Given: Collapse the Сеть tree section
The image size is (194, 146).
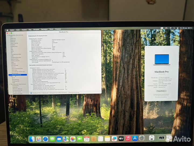Looking at the screenshot, I should tap(9, 77).
